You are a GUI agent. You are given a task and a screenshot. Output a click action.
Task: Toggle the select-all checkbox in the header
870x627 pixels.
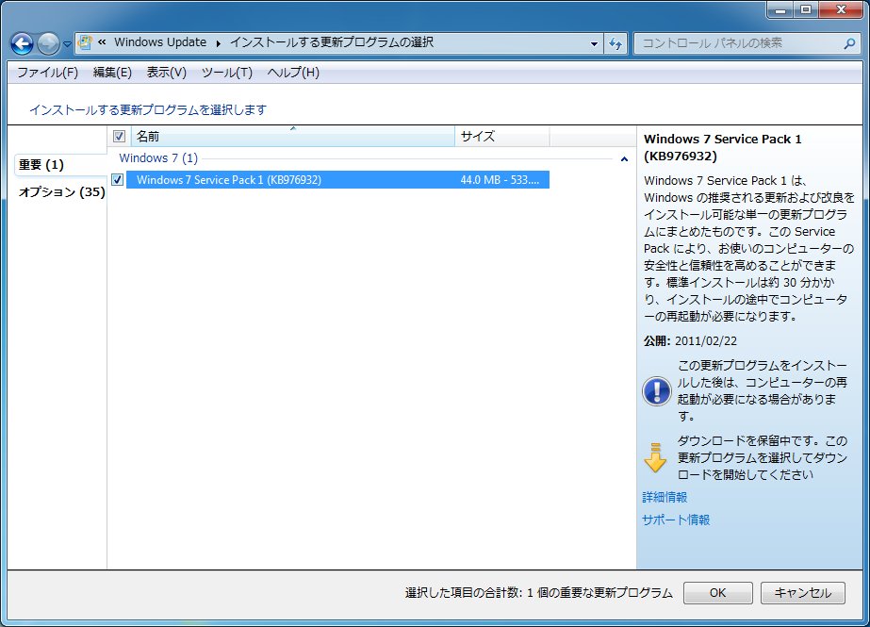pyautogui.click(x=119, y=136)
